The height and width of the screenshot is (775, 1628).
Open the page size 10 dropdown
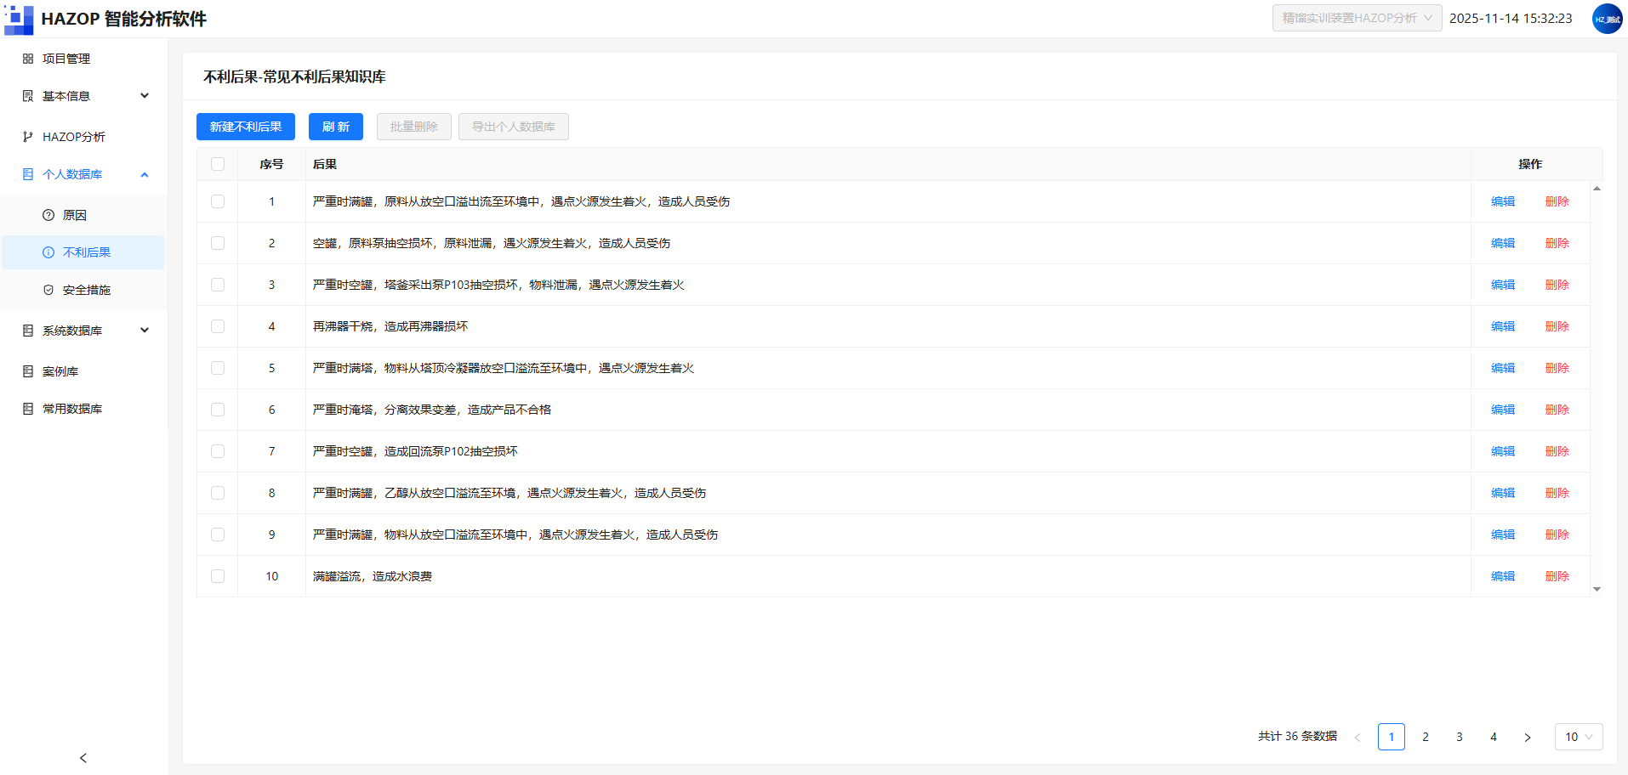1579,737
